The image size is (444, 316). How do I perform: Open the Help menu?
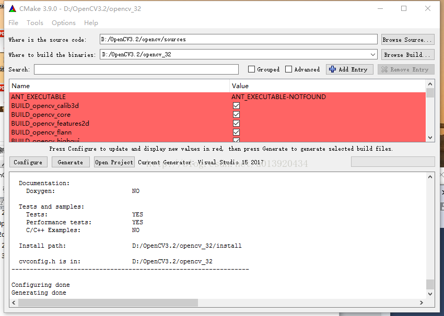click(91, 22)
